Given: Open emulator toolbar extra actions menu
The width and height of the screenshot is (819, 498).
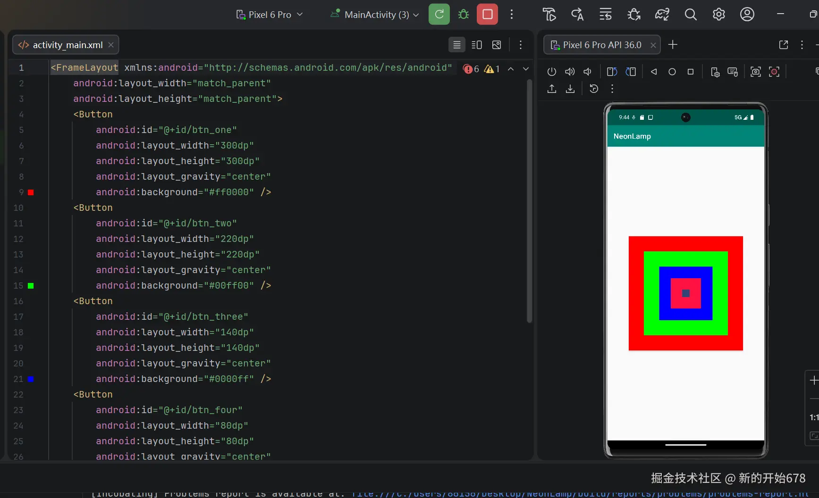Looking at the screenshot, I should (x=612, y=89).
